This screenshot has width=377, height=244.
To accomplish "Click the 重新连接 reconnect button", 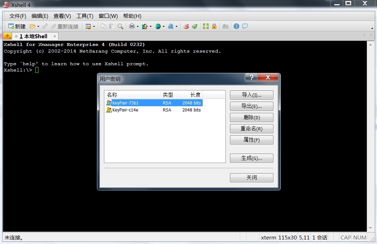I will click(65, 26).
